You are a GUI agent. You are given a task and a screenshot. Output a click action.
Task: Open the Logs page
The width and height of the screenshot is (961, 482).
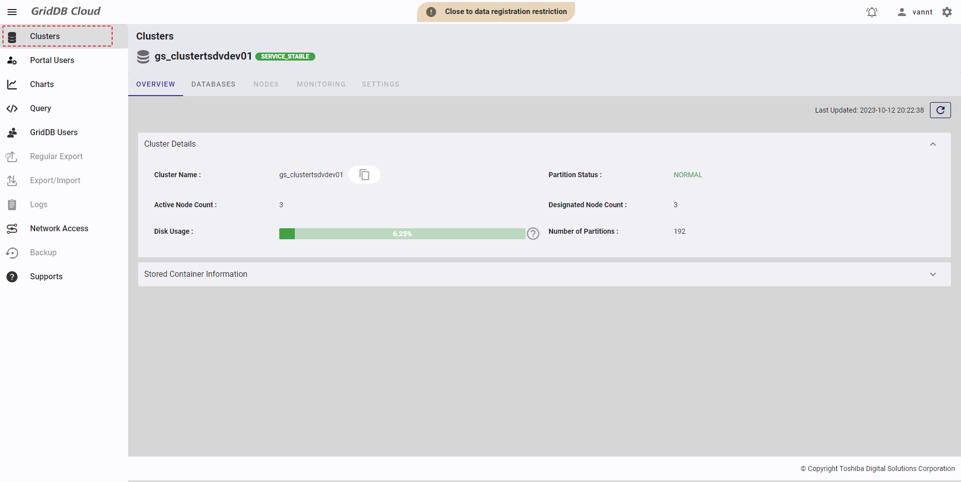64,204
